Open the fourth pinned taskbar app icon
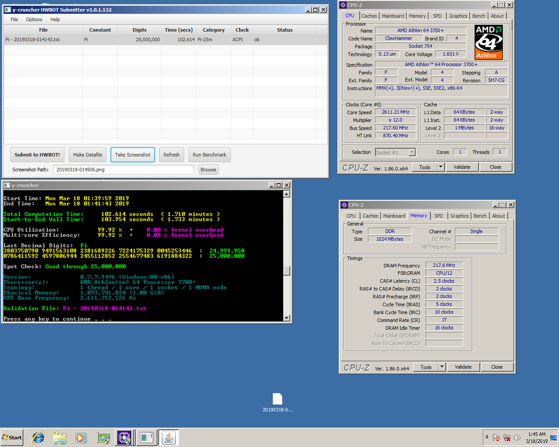 pyautogui.click(x=103, y=437)
